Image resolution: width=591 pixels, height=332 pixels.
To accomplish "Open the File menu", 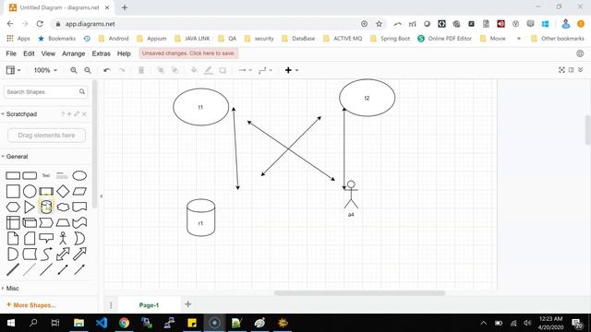I will [11, 53].
